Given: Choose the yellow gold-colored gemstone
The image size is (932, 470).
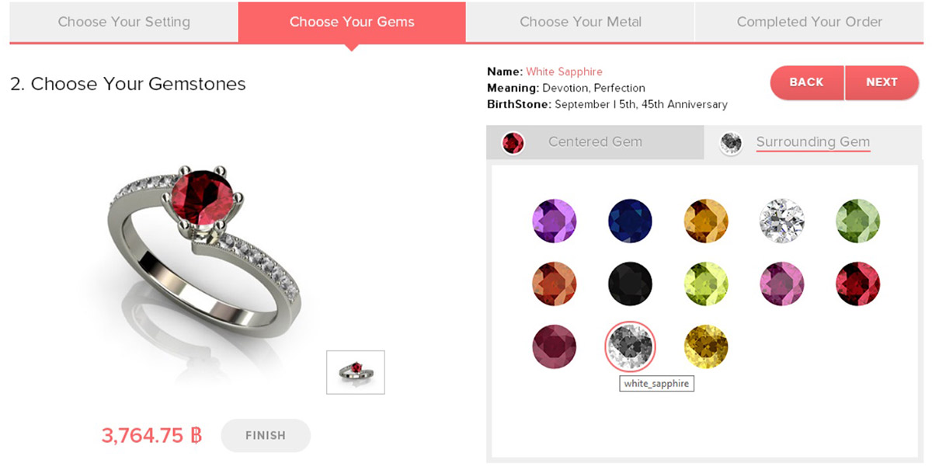Looking at the screenshot, I should (706, 346).
